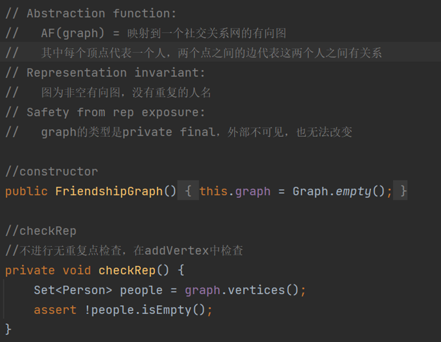Click the word final in comment
Viewport: 441px width, 342px height.
(197, 132)
